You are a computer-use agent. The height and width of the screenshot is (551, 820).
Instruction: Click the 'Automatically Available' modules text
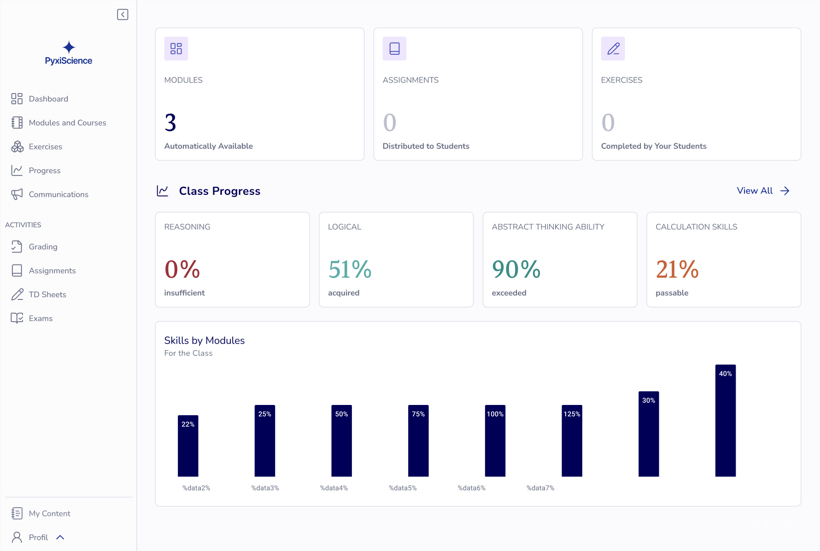(208, 146)
